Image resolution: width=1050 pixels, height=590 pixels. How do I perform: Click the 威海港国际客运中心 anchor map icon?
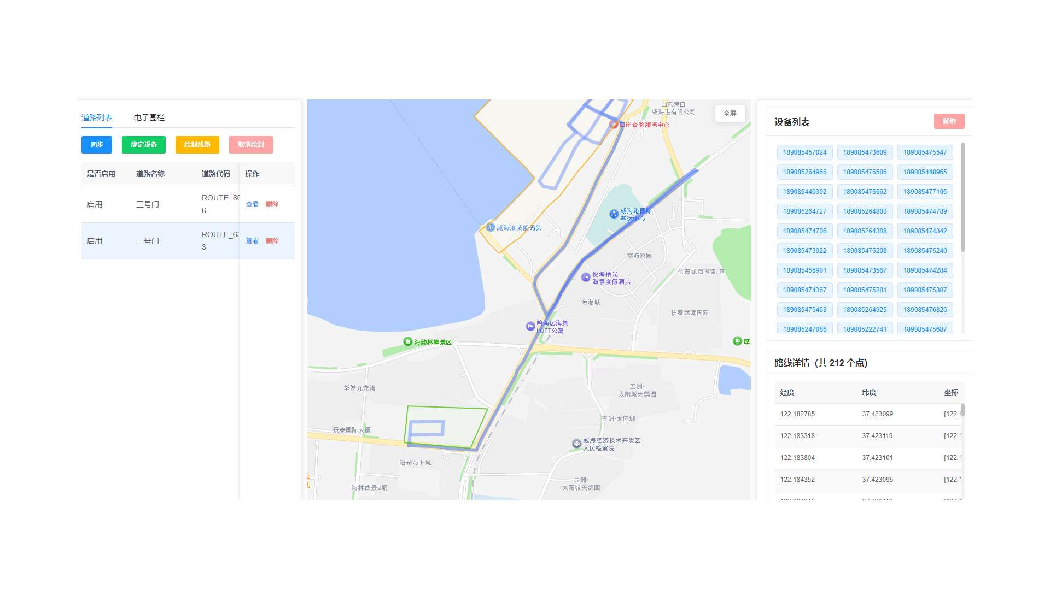pyautogui.click(x=614, y=214)
